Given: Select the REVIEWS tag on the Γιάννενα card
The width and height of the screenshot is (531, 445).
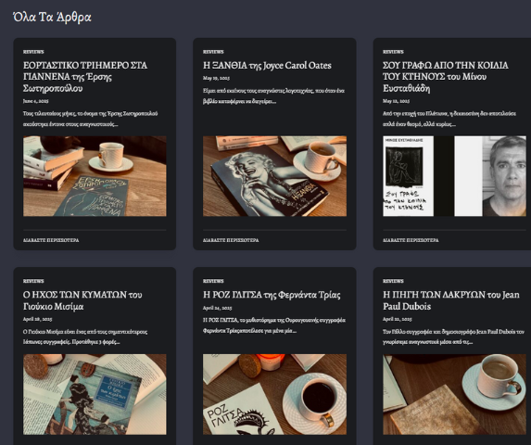Looking at the screenshot, I should (x=33, y=52).
